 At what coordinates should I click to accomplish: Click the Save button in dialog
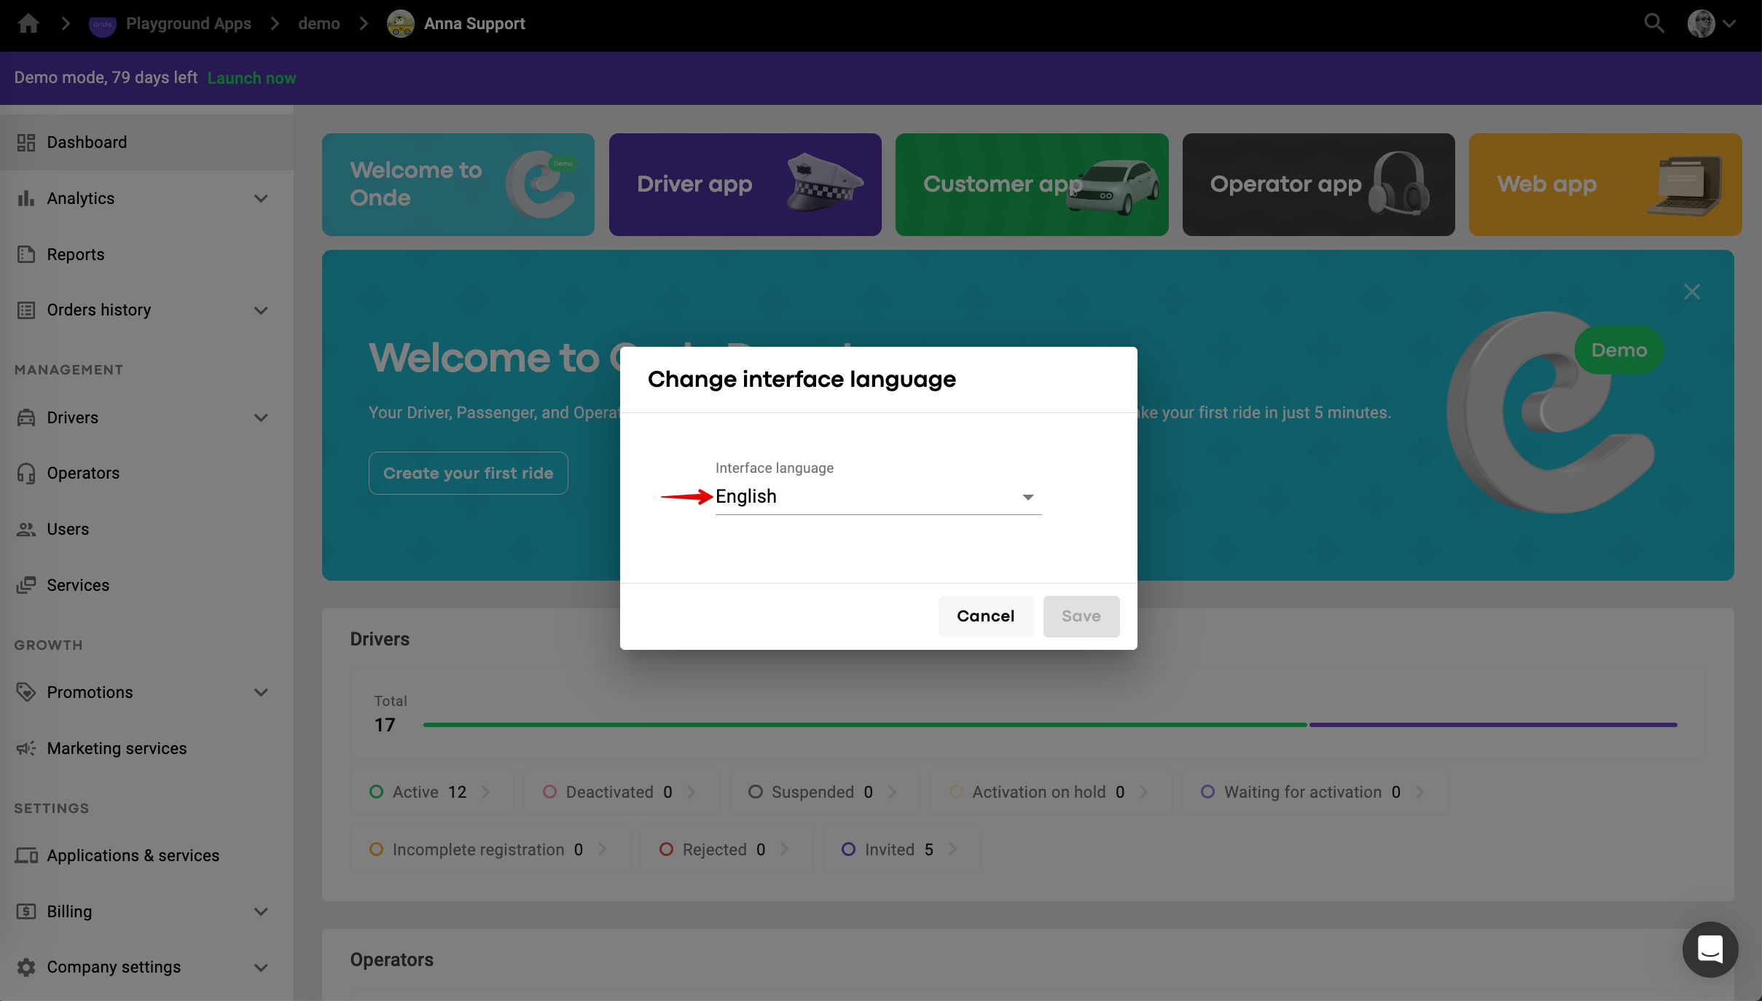pyautogui.click(x=1081, y=616)
